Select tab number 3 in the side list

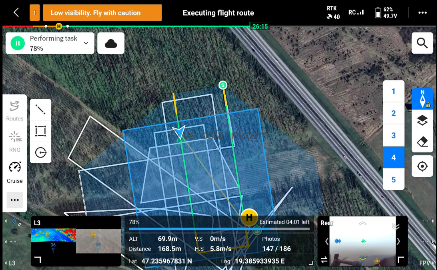click(393, 136)
